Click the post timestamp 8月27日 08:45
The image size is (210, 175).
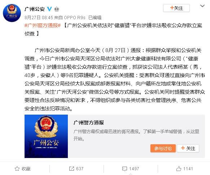(39, 17)
